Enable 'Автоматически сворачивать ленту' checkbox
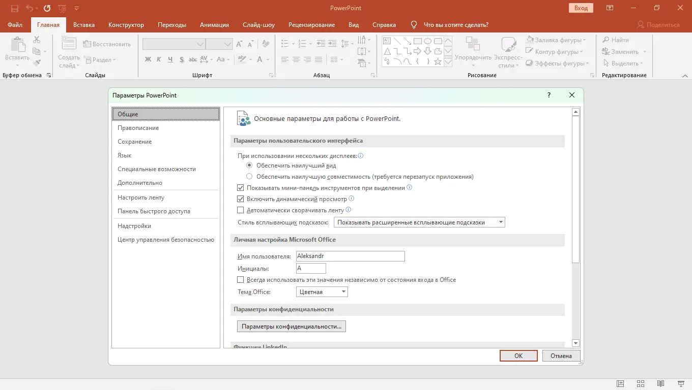The image size is (692, 390). (241, 210)
